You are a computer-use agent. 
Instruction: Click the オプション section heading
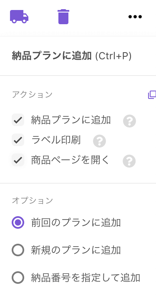click(32, 200)
